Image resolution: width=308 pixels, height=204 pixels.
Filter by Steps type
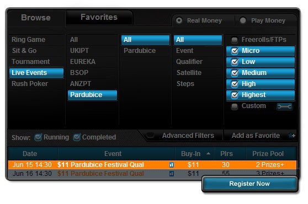(x=198, y=84)
